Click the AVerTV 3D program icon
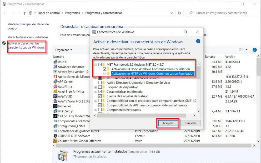The height and width of the screenshot is (163, 261). tap(55, 97)
